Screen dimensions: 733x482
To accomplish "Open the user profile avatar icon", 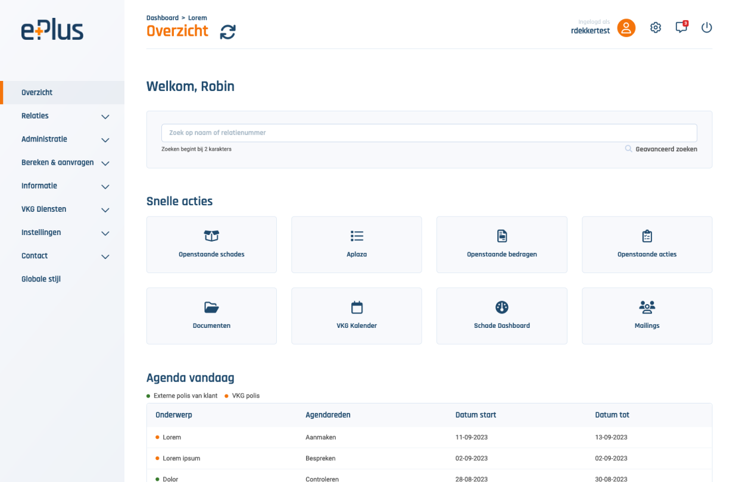I will click(x=626, y=28).
